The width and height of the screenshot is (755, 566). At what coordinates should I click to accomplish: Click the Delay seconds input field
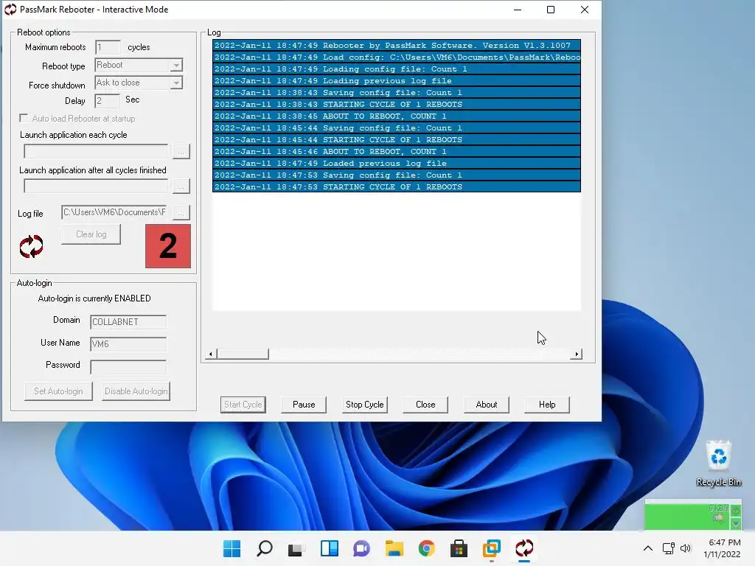[x=107, y=100]
